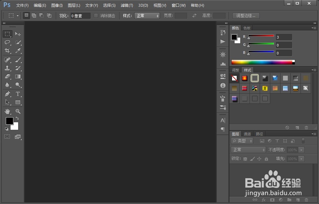The height and width of the screenshot is (204, 319).
Task: Click the foreground color swatch in toolbox
Action: pyautogui.click(x=9, y=121)
